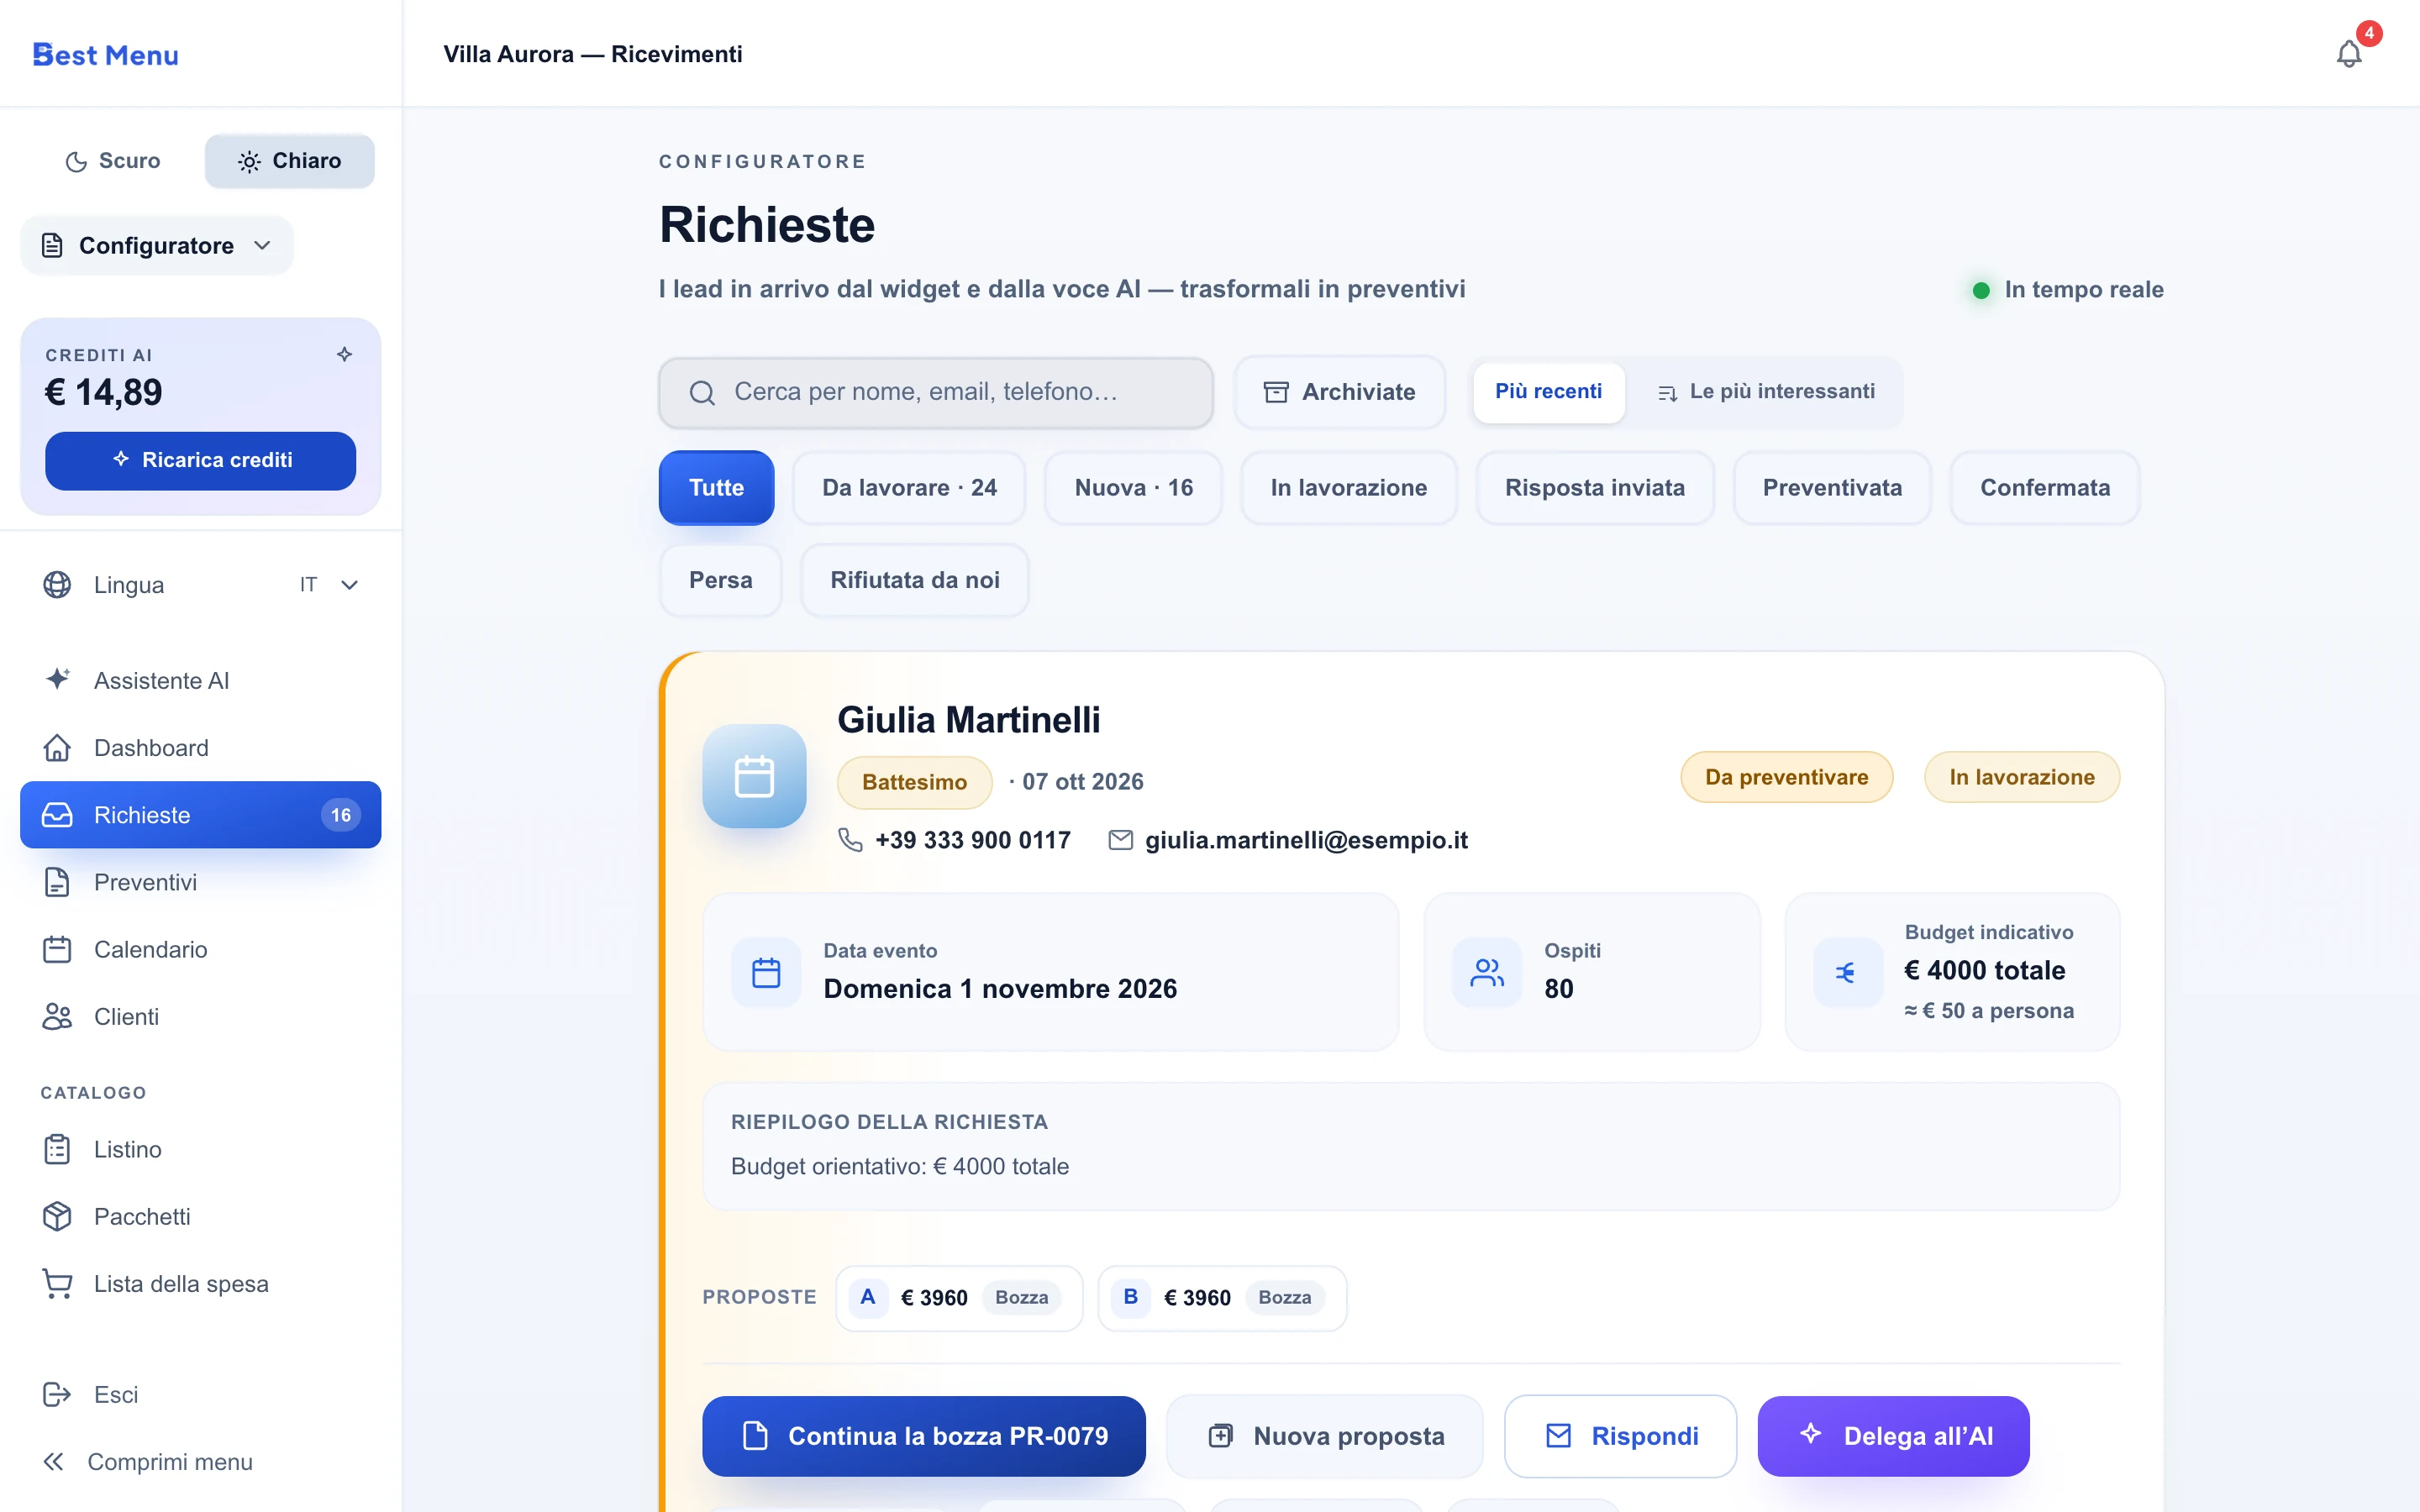This screenshot has height=1512, width=2420.
Task: Filter by Persa
Action: [720, 580]
